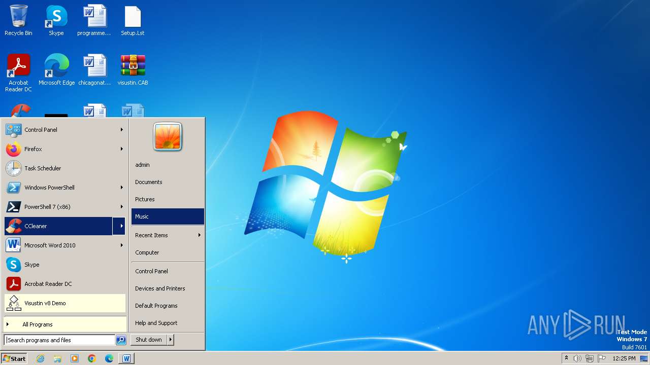Click the Show desktop button on the taskbar

tap(644, 358)
